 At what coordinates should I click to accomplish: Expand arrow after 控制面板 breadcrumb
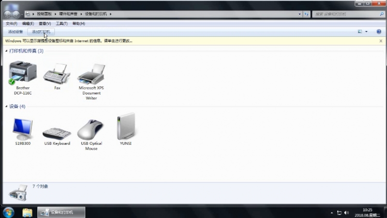click(55, 14)
